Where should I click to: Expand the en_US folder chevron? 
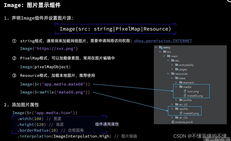(172, 104)
